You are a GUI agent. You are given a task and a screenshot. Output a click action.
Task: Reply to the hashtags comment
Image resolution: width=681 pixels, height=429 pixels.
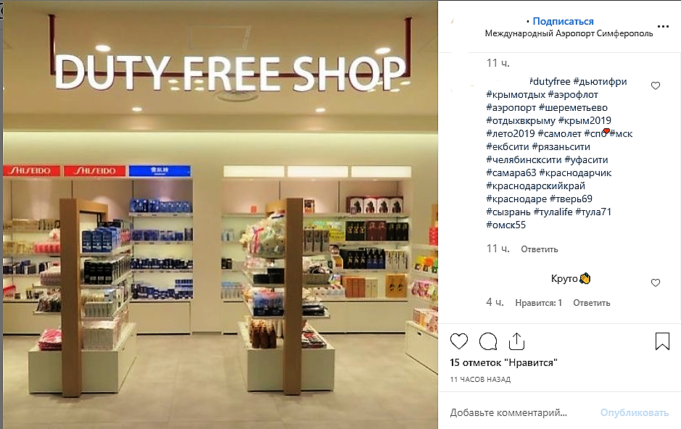coord(540,249)
